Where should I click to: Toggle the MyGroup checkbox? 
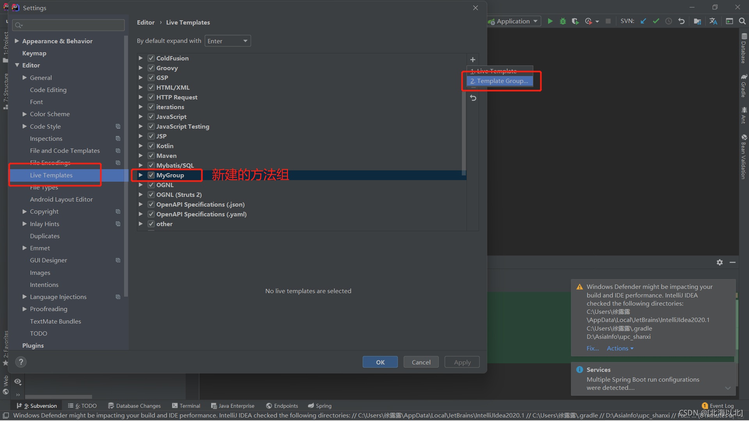pyautogui.click(x=151, y=175)
